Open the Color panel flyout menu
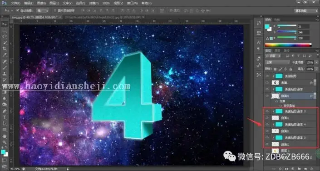The image size is (320, 171). pyautogui.click(x=318, y=20)
